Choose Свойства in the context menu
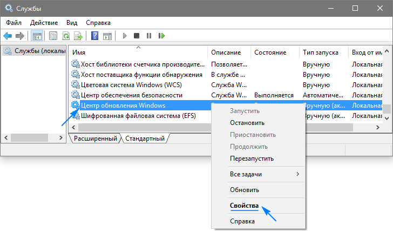This screenshot has width=393, height=231. [245, 206]
